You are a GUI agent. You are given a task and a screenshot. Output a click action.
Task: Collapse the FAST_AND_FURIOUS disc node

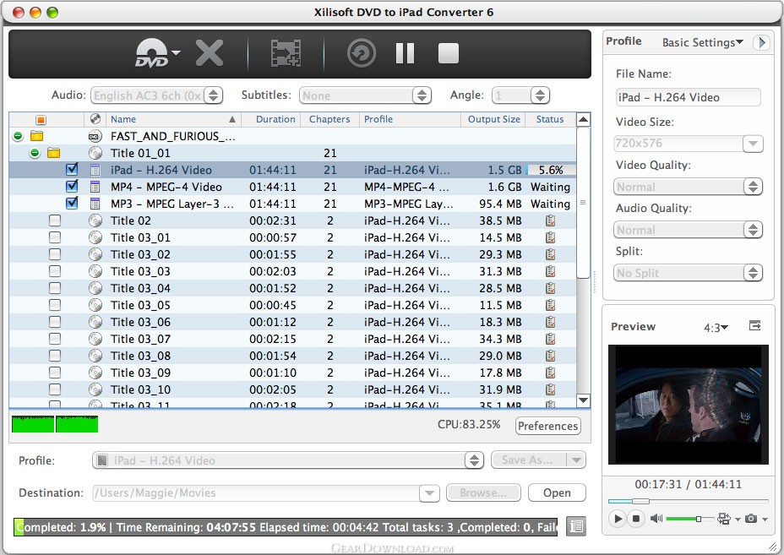pos(19,136)
